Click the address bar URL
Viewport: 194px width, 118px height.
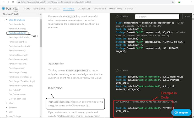click(56, 2)
